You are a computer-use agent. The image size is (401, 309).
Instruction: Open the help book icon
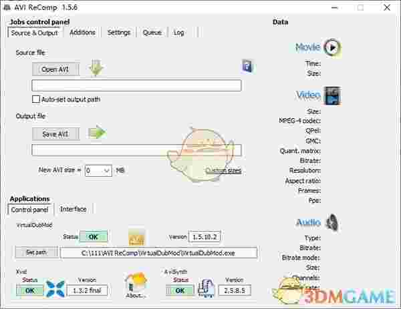tap(247, 66)
